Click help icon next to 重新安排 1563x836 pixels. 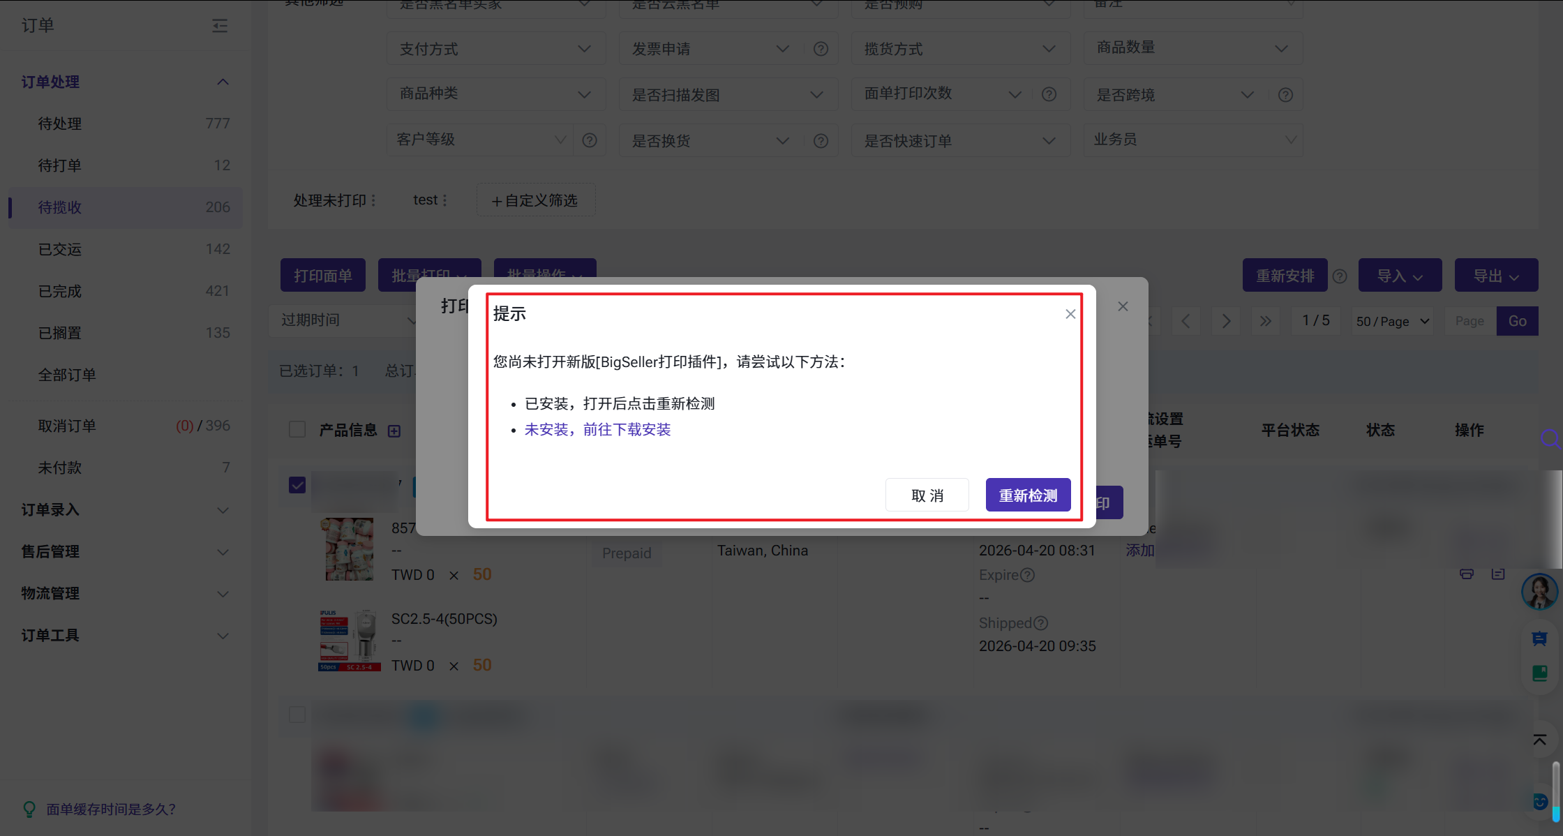click(1339, 276)
